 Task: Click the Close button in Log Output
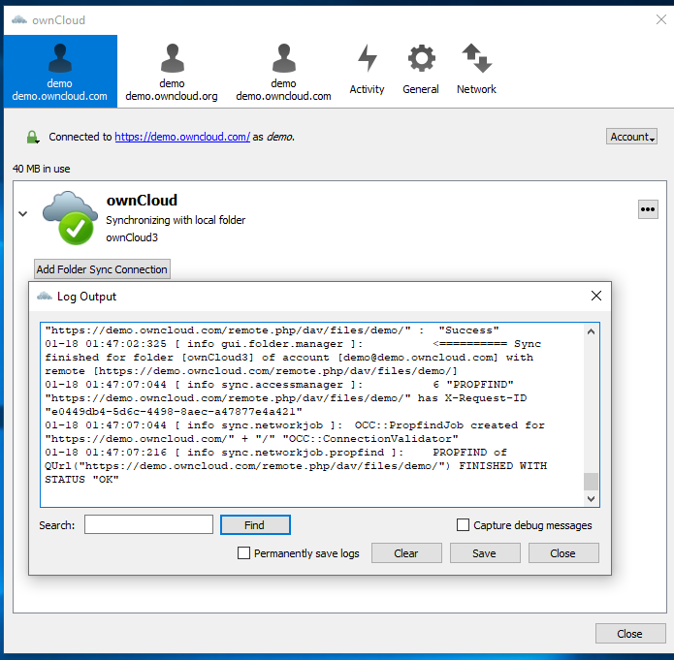click(x=563, y=553)
